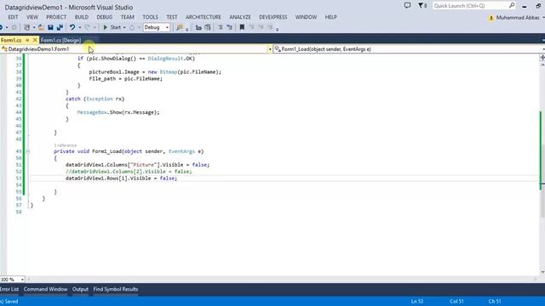Open the Find Symbol Results tab
This screenshot has height=306, width=545.
116,289
